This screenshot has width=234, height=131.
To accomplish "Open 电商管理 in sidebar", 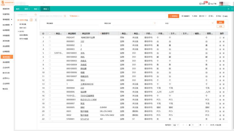I will pyautogui.click(x=6, y=30).
